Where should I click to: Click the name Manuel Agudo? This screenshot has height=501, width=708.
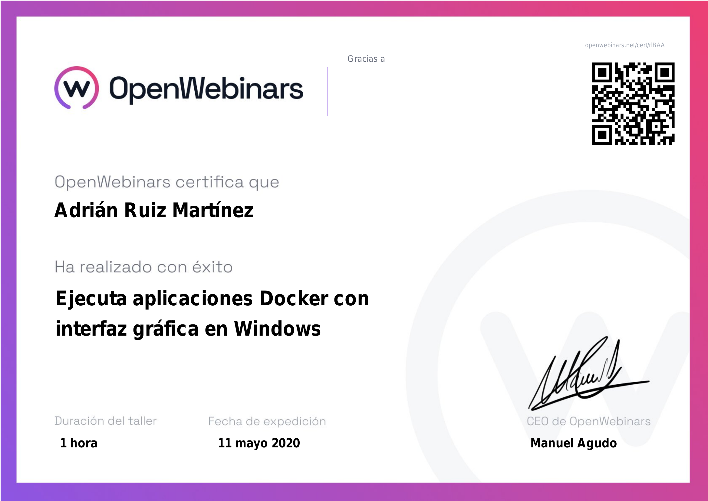[574, 443]
